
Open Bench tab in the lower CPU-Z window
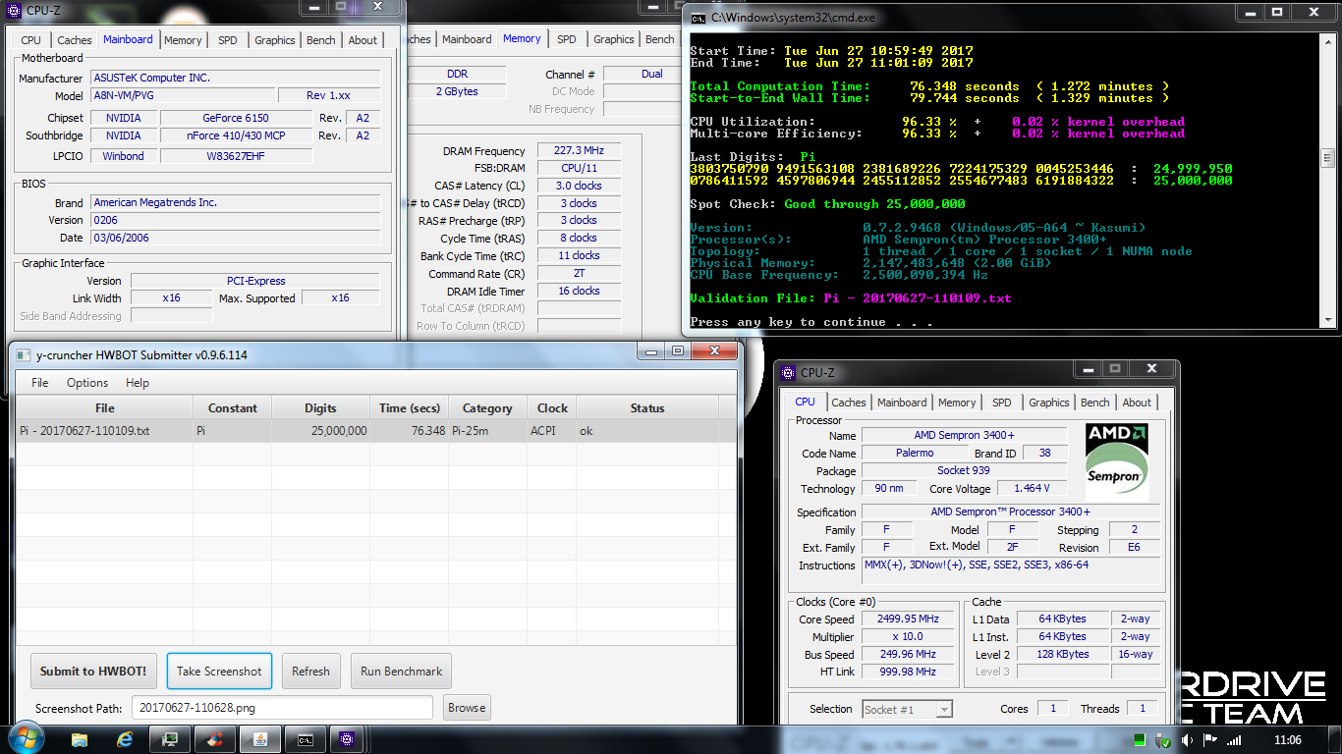[x=1094, y=403]
